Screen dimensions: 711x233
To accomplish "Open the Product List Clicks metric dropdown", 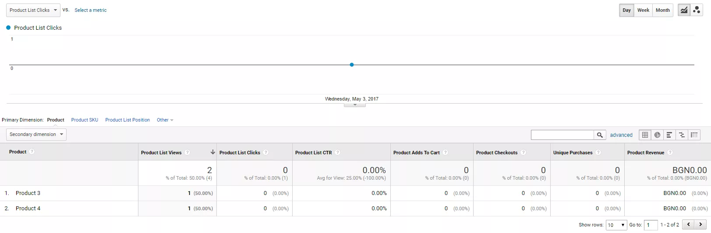I will (x=33, y=10).
